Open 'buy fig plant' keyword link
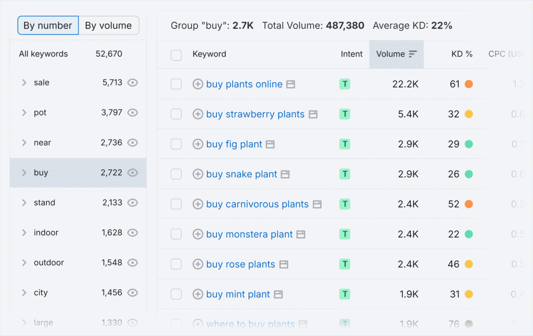The height and width of the screenshot is (336, 533). [234, 144]
